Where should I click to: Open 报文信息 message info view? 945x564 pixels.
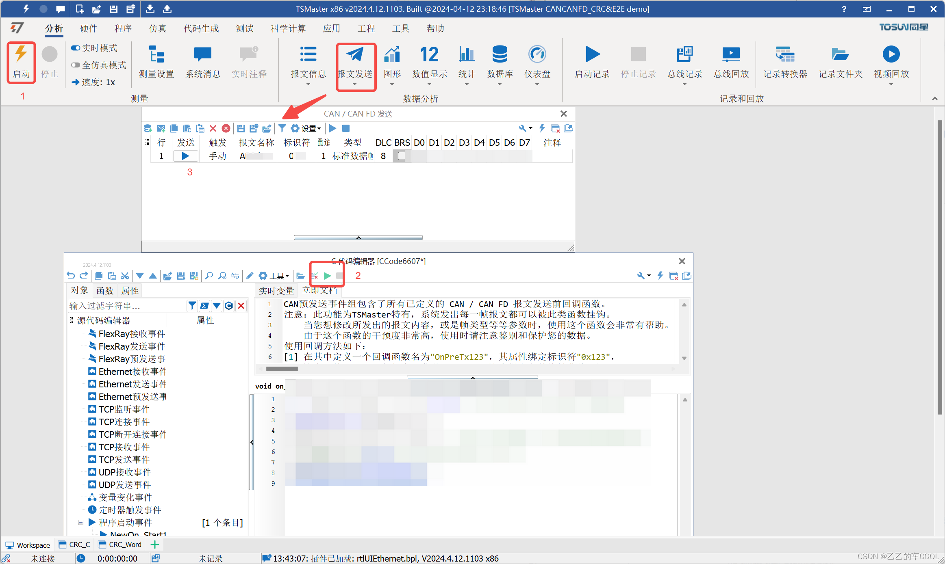pos(308,62)
